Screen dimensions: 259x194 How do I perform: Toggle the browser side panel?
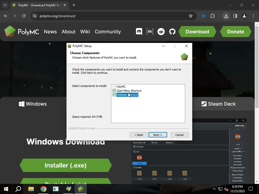point(235,16)
